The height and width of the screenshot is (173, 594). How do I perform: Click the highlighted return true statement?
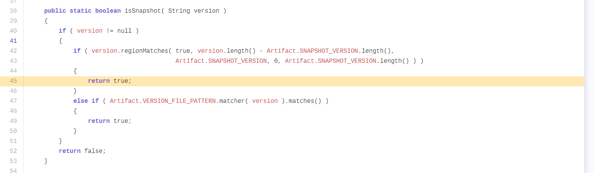click(x=110, y=81)
